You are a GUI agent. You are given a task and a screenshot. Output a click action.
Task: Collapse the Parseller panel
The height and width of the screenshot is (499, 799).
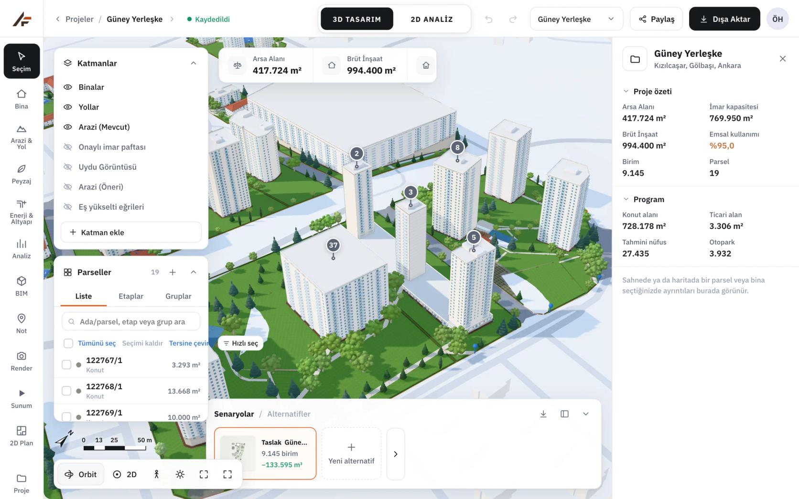(194, 272)
